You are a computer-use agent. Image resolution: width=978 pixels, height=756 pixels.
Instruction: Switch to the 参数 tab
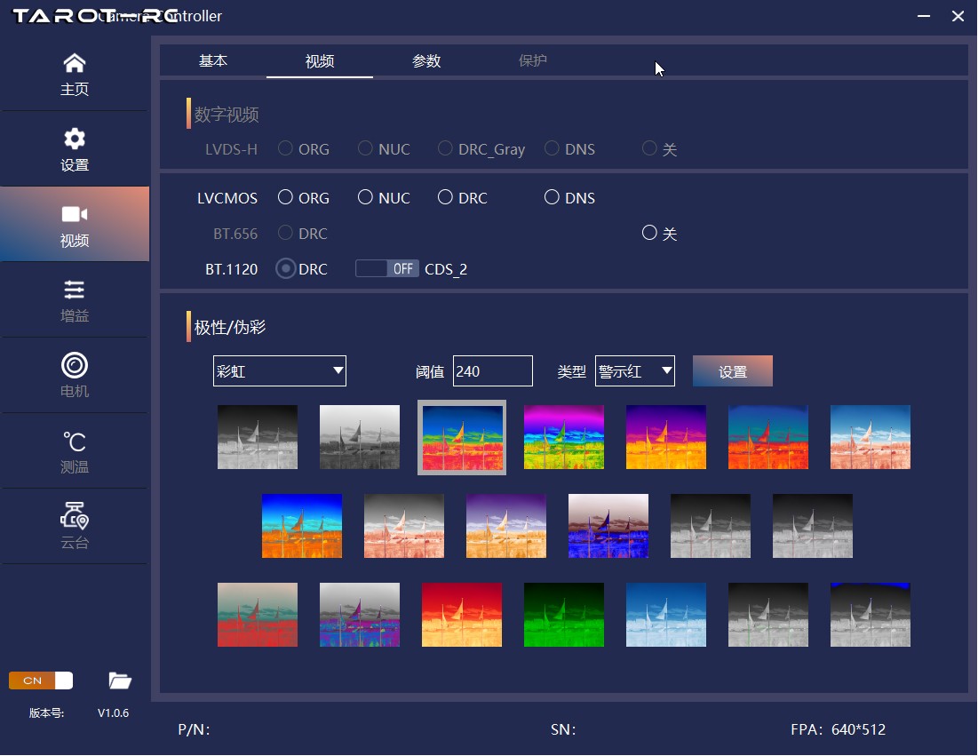[426, 61]
